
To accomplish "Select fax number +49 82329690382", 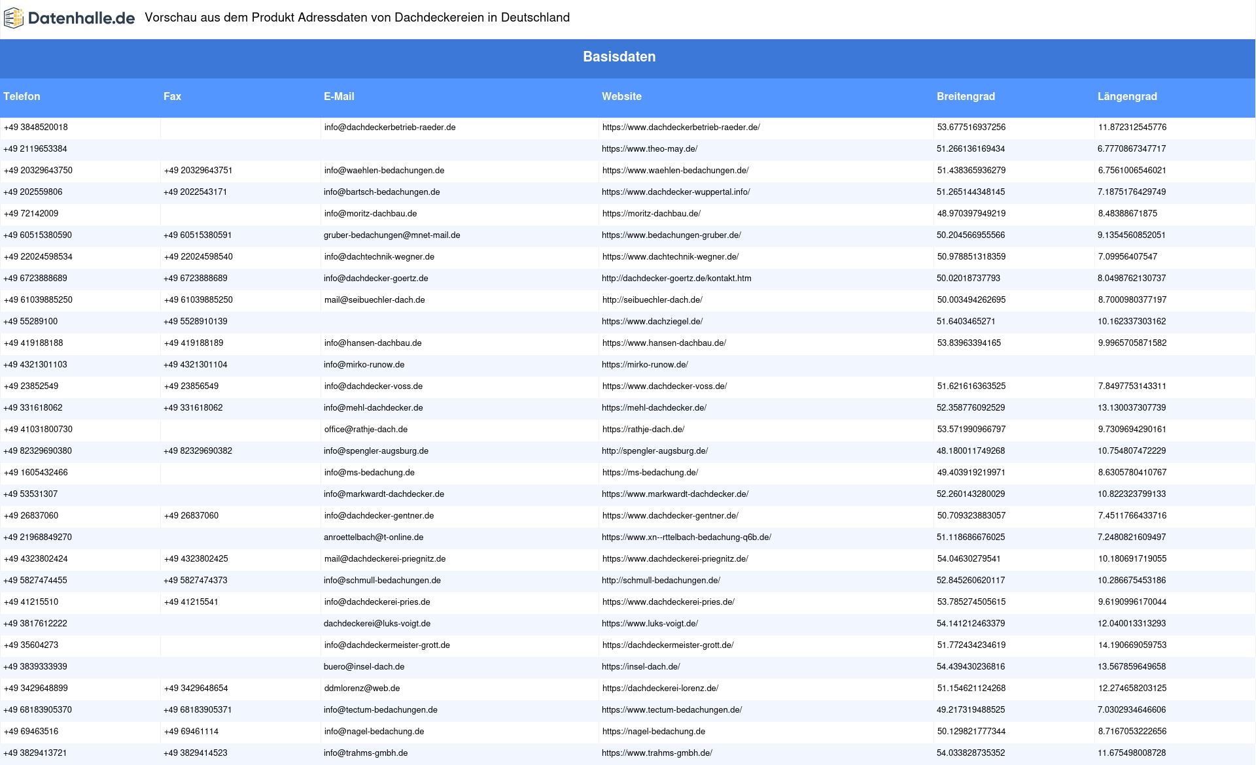I will pyautogui.click(x=198, y=451).
